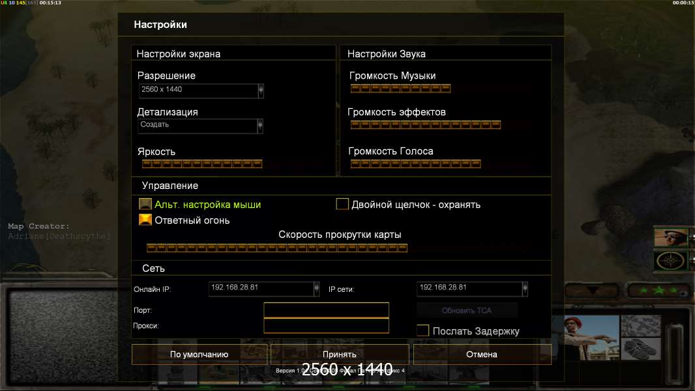Viewport: 695px width, 391px height.
Task: Click the 192.168.28.81 Онлайн IP value
Action: click(x=235, y=287)
